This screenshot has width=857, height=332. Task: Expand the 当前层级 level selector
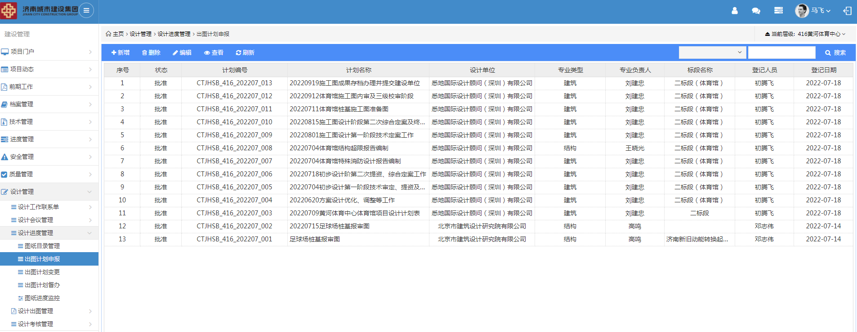[x=805, y=34]
